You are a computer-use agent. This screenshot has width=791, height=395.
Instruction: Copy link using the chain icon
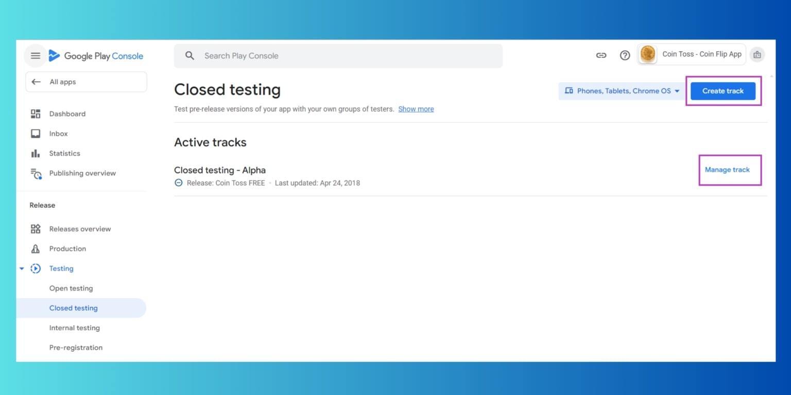click(x=601, y=55)
